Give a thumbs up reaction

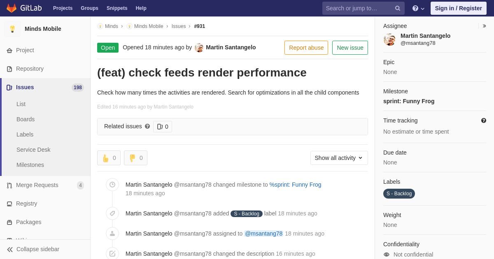click(x=109, y=158)
